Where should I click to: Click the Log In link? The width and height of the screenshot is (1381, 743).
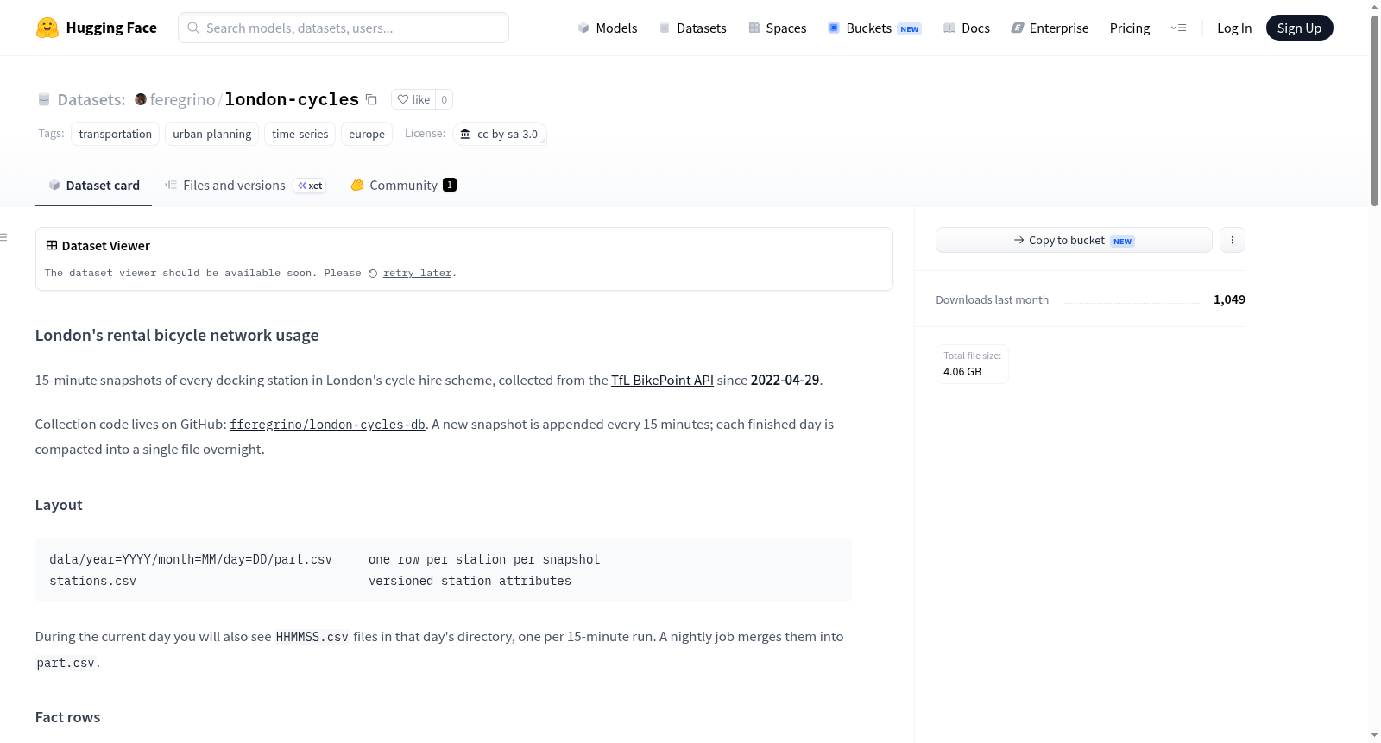click(x=1234, y=28)
